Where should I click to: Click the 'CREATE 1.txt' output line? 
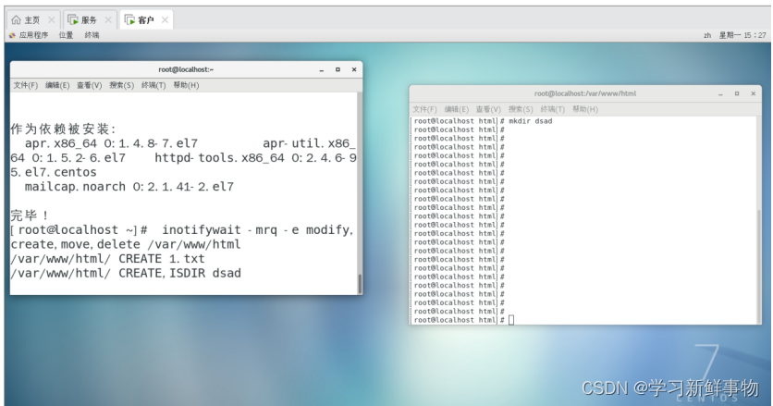click(x=107, y=259)
